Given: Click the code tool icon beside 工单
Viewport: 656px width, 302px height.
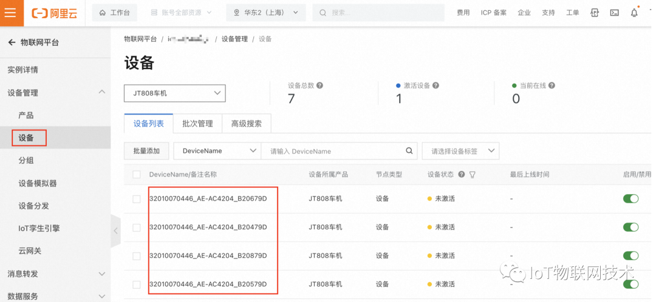Looking at the screenshot, I should (x=595, y=13).
